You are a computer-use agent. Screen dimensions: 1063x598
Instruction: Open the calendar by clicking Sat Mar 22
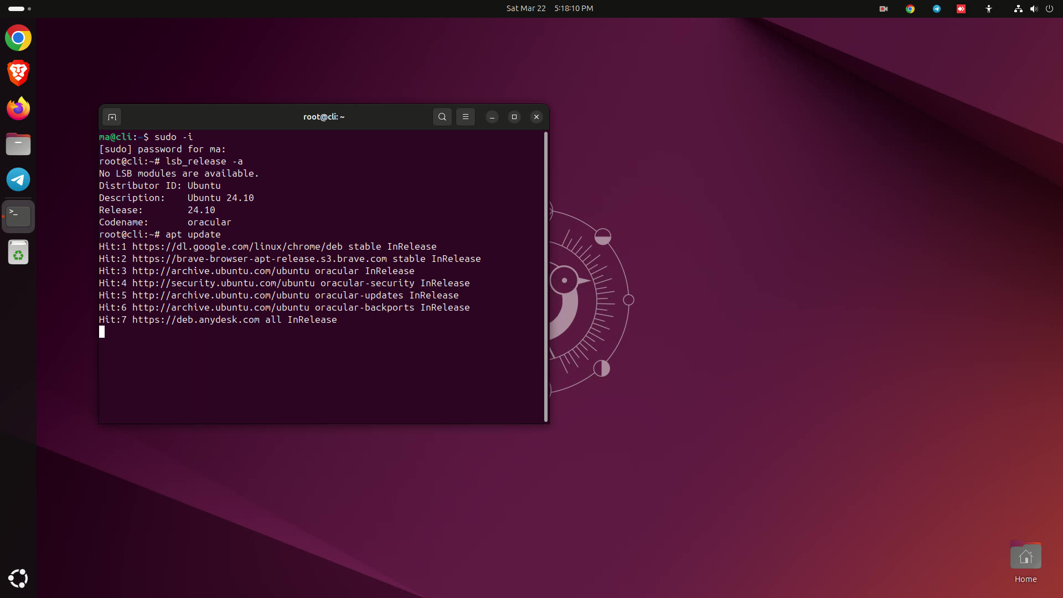(525, 8)
